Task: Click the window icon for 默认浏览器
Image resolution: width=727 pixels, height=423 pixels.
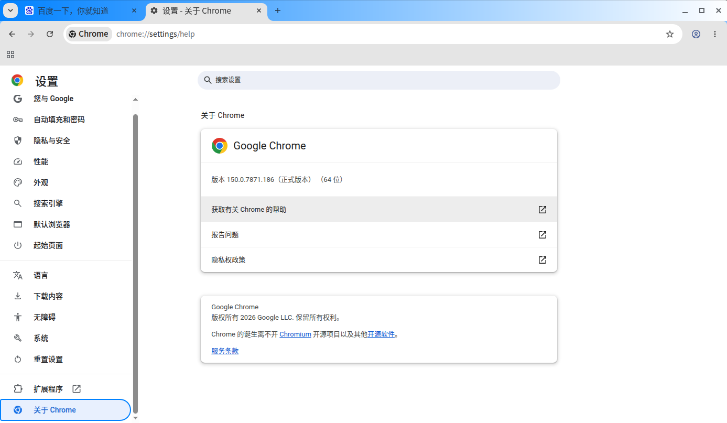Action: tap(18, 224)
